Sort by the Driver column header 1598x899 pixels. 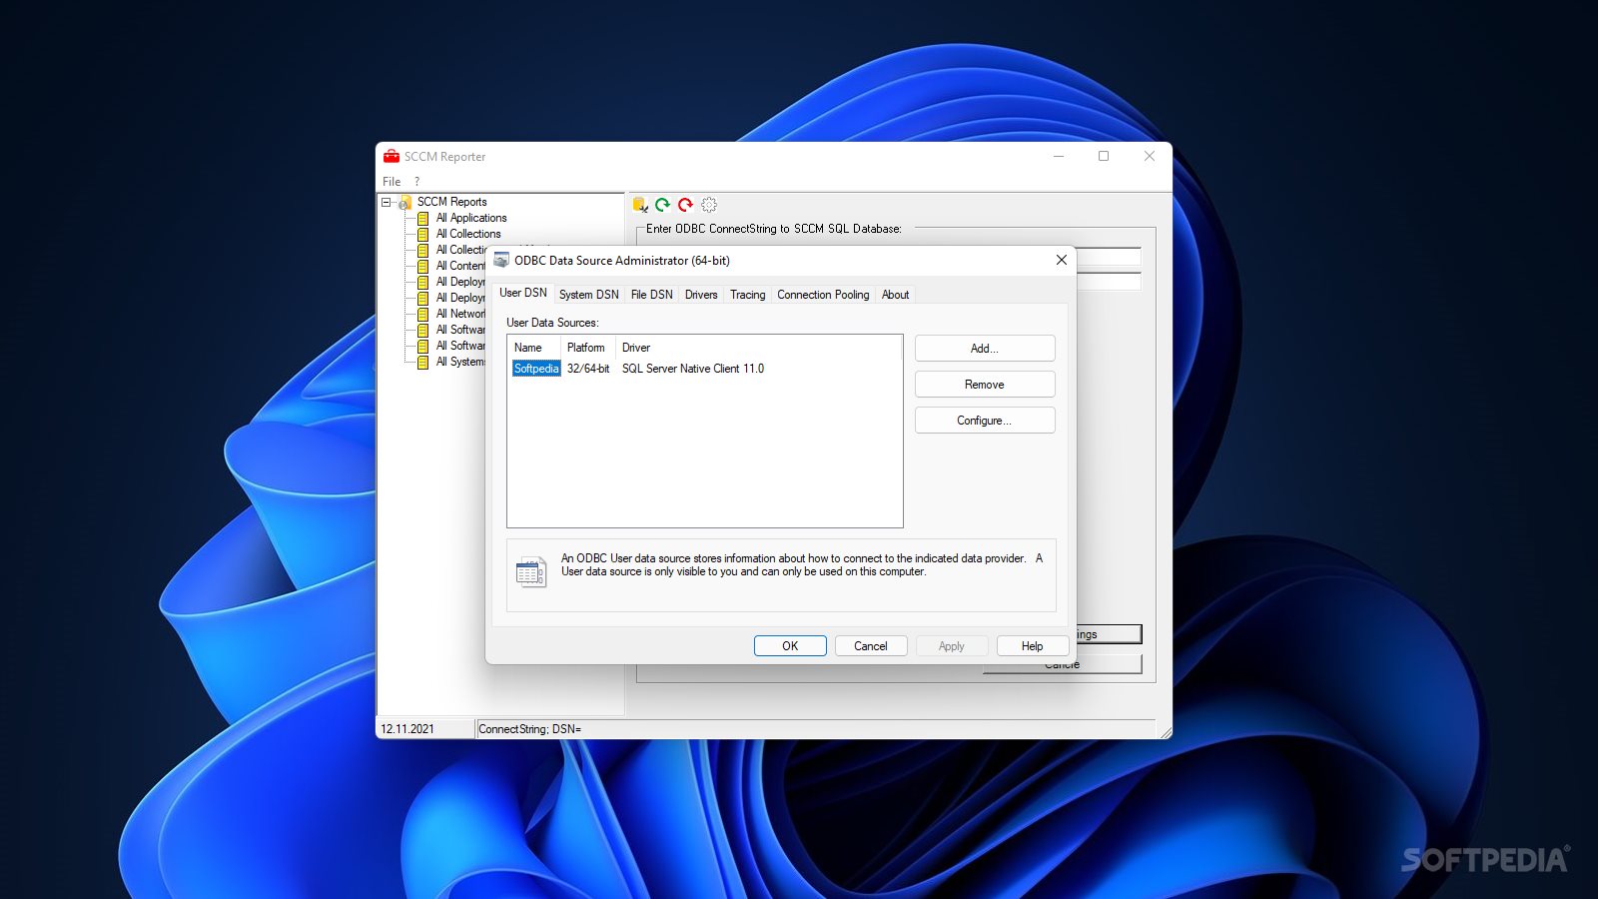pyautogui.click(x=759, y=348)
